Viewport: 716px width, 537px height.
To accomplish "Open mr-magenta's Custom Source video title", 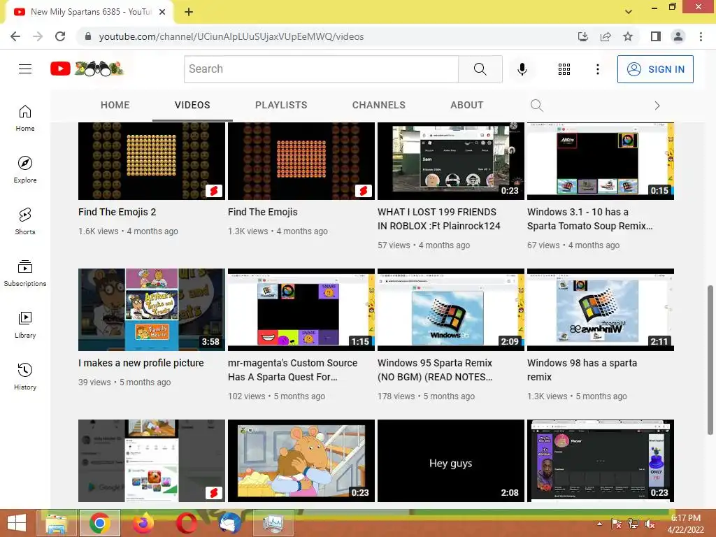I will point(292,370).
